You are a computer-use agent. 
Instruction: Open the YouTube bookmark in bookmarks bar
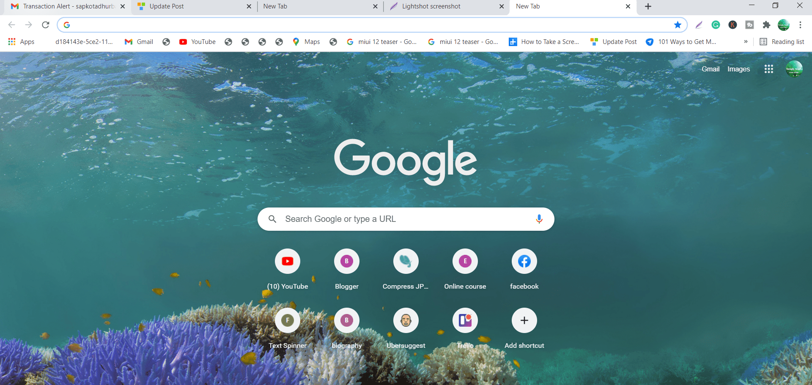(x=198, y=42)
